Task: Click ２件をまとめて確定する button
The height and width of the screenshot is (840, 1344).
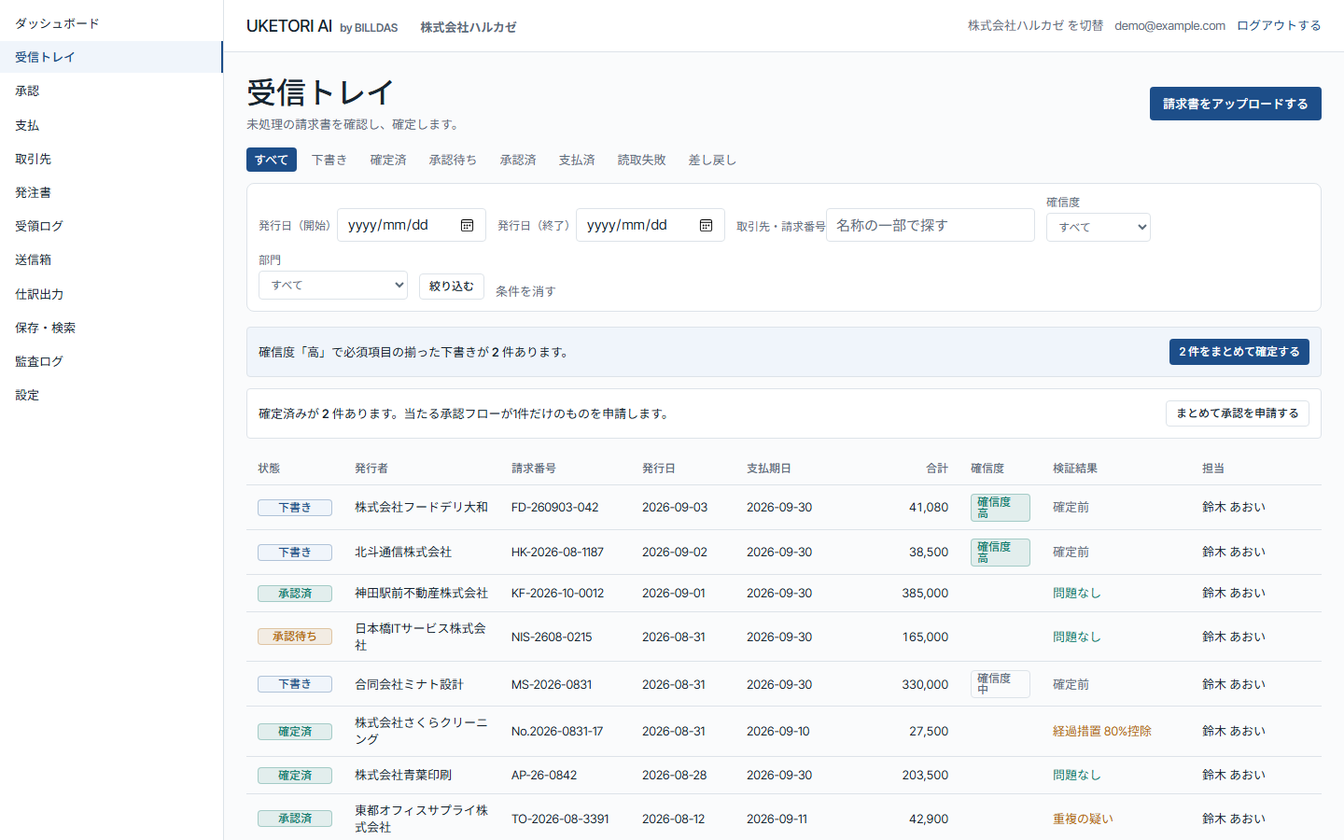Action: click(x=1239, y=352)
